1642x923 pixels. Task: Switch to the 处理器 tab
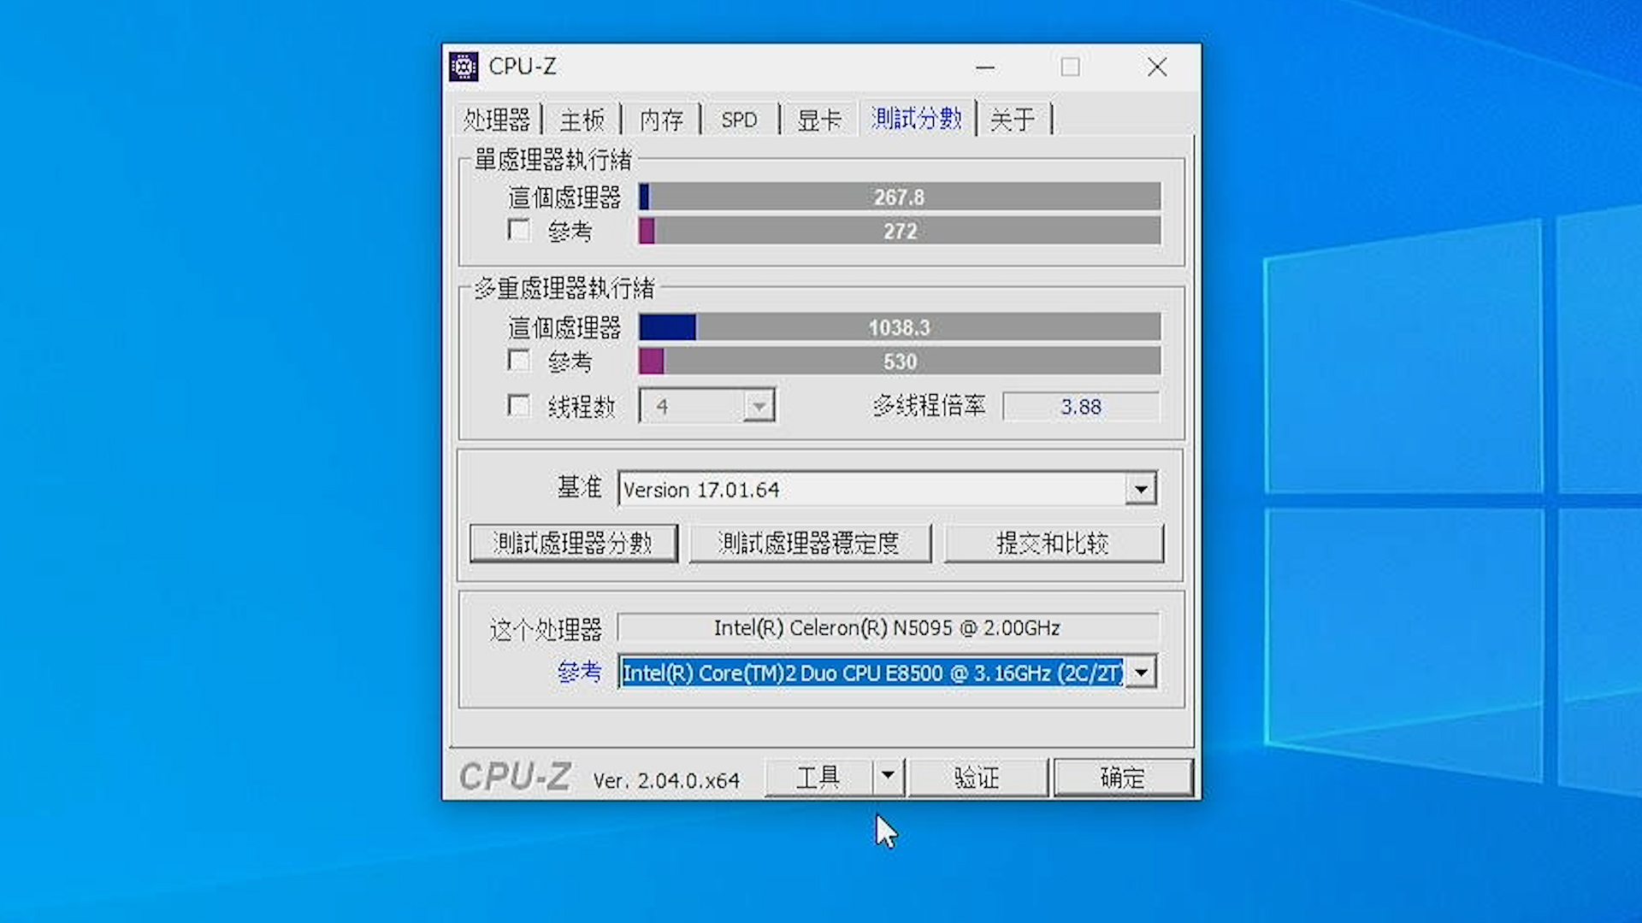pyautogui.click(x=497, y=120)
